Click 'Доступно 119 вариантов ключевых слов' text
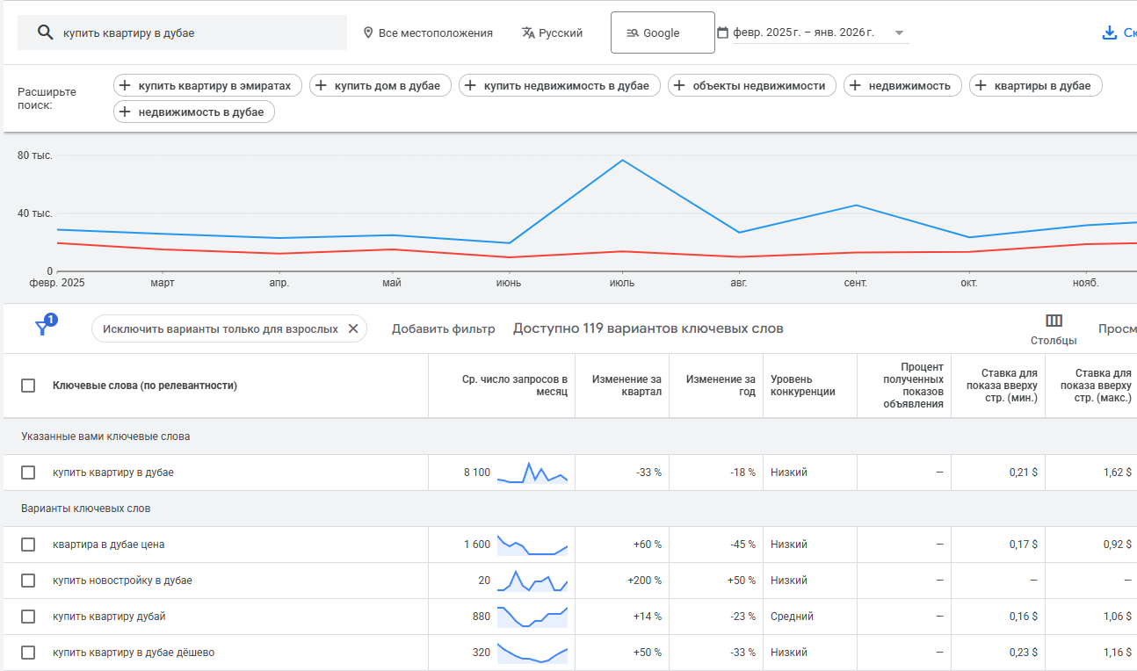1137x671 pixels. click(x=648, y=328)
